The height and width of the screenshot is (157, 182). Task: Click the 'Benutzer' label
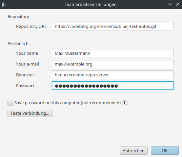(x=25, y=75)
